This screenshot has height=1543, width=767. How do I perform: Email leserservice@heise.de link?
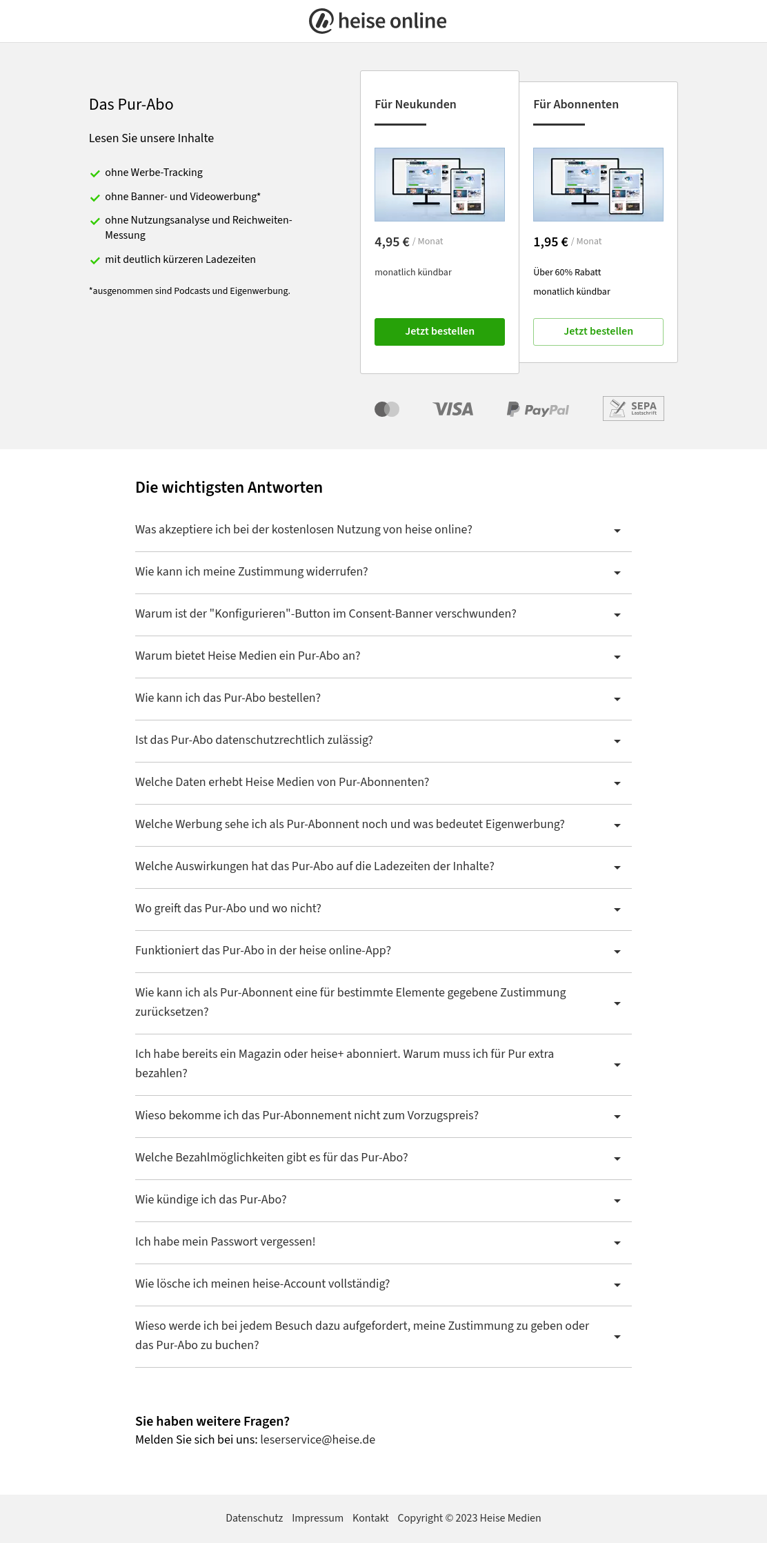click(317, 1439)
